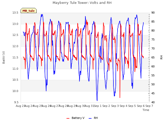Click the 75 right axis tick
The image size is (165, 123).
coord(153,39)
